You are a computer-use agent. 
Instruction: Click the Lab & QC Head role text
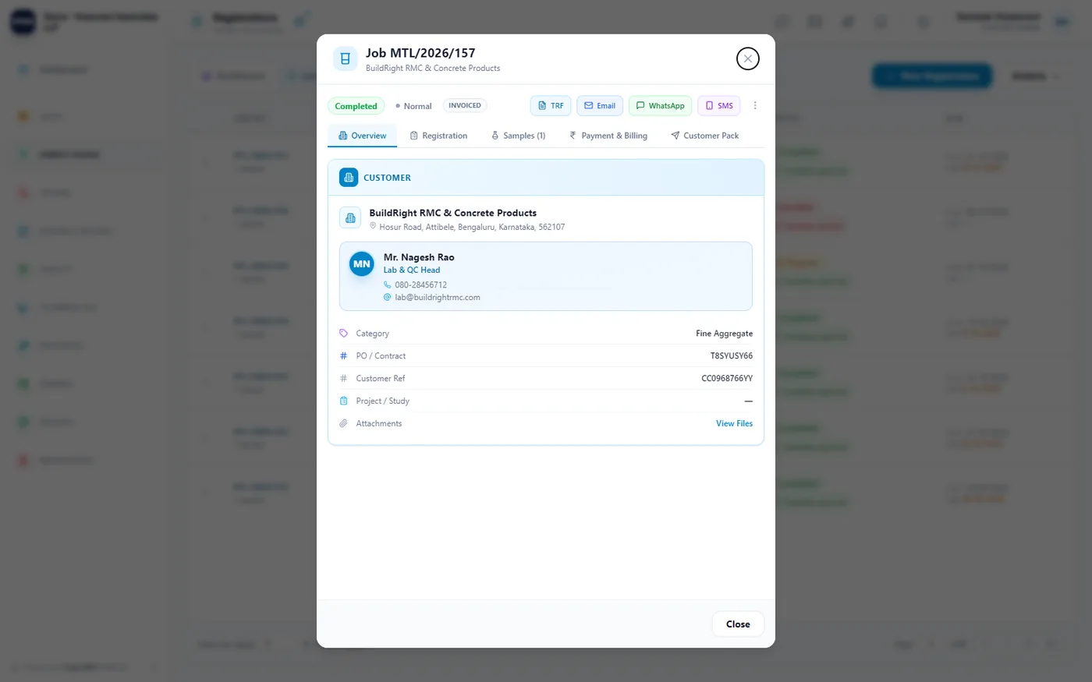(412, 270)
